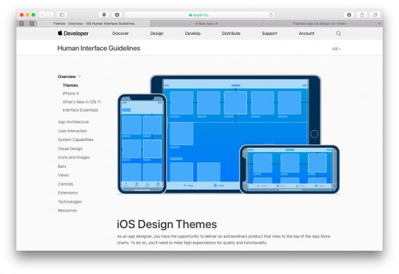Click the landscape iPhone X illustration
The height and width of the screenshot is (274, 399).
(289, 169)
